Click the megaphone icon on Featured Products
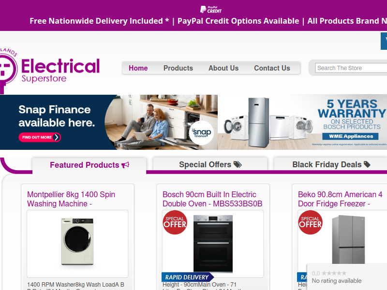Screen dimensions: 387x290 pos(125,165)
